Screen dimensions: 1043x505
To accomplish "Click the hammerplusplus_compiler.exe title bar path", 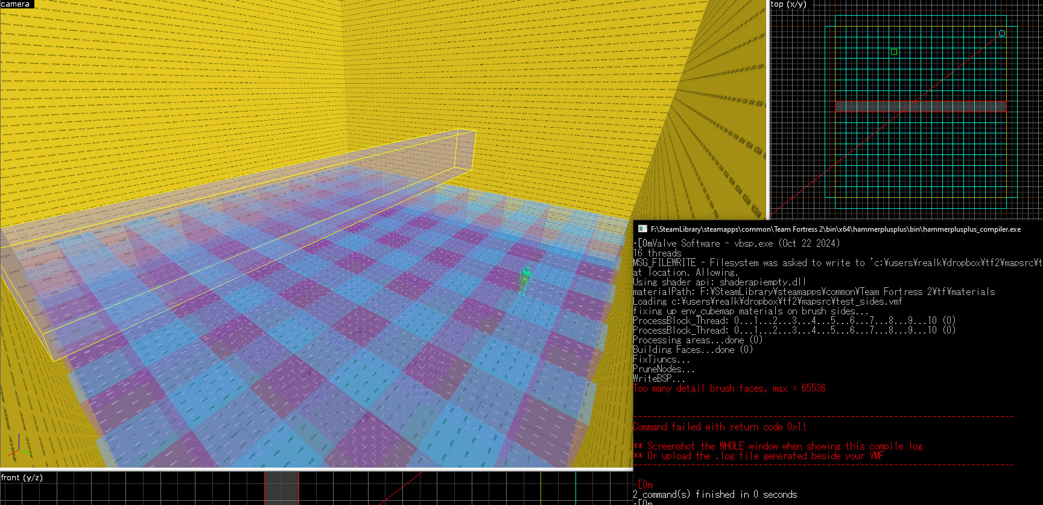I will [835, 229].
